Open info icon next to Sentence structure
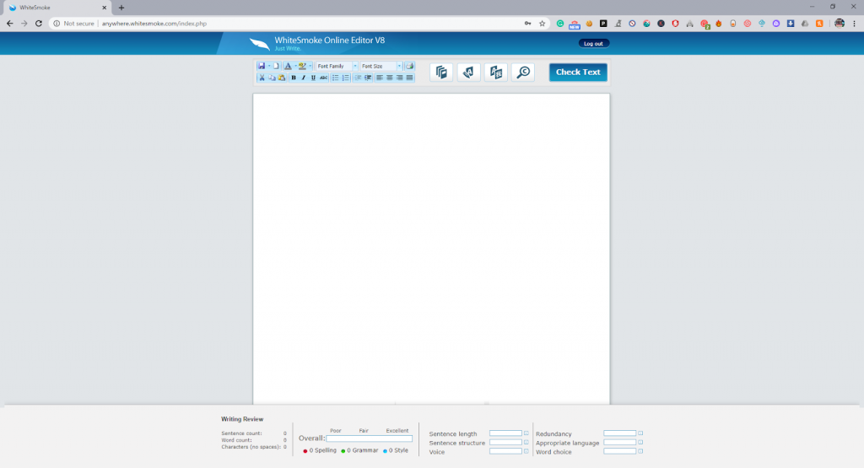Image resolution: width=864 pixels, height=468 pixels. (x=526, y=442)
